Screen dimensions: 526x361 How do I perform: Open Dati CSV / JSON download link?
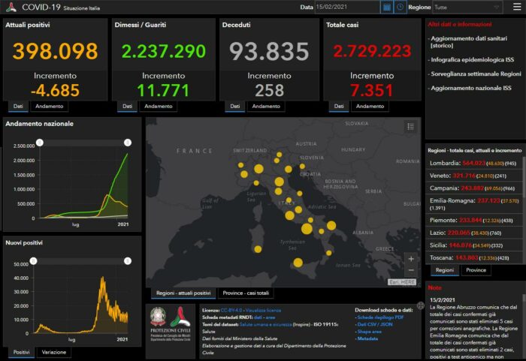(x=375, y=324)
